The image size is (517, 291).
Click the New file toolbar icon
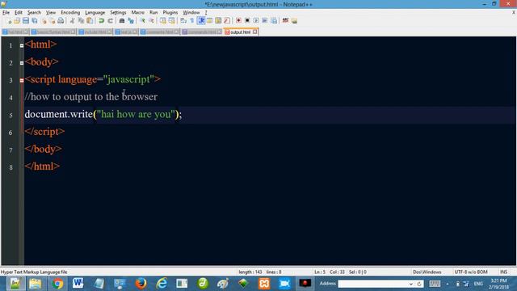point(9,21)
